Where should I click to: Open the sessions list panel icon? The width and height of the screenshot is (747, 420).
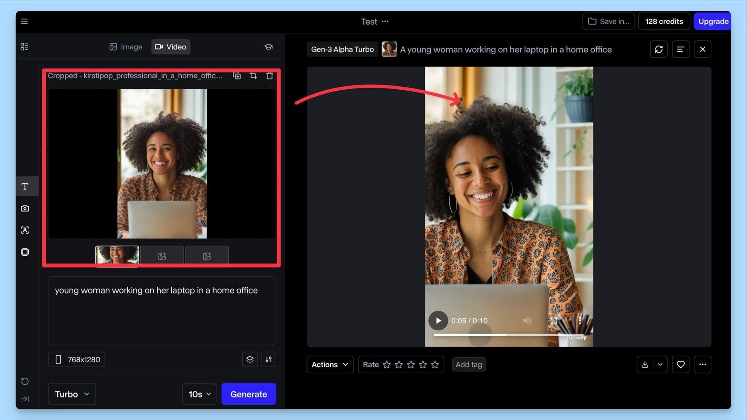click(x=24, y=46)
